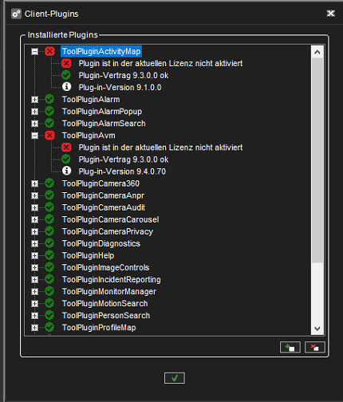Expand the ToolPluginCamera360 node
This screenshot has width=343, height=402.
(x=34, y=183)
